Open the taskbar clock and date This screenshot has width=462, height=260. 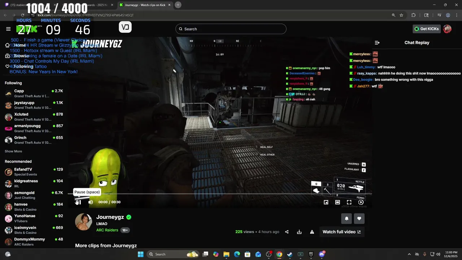click(451, 254)
